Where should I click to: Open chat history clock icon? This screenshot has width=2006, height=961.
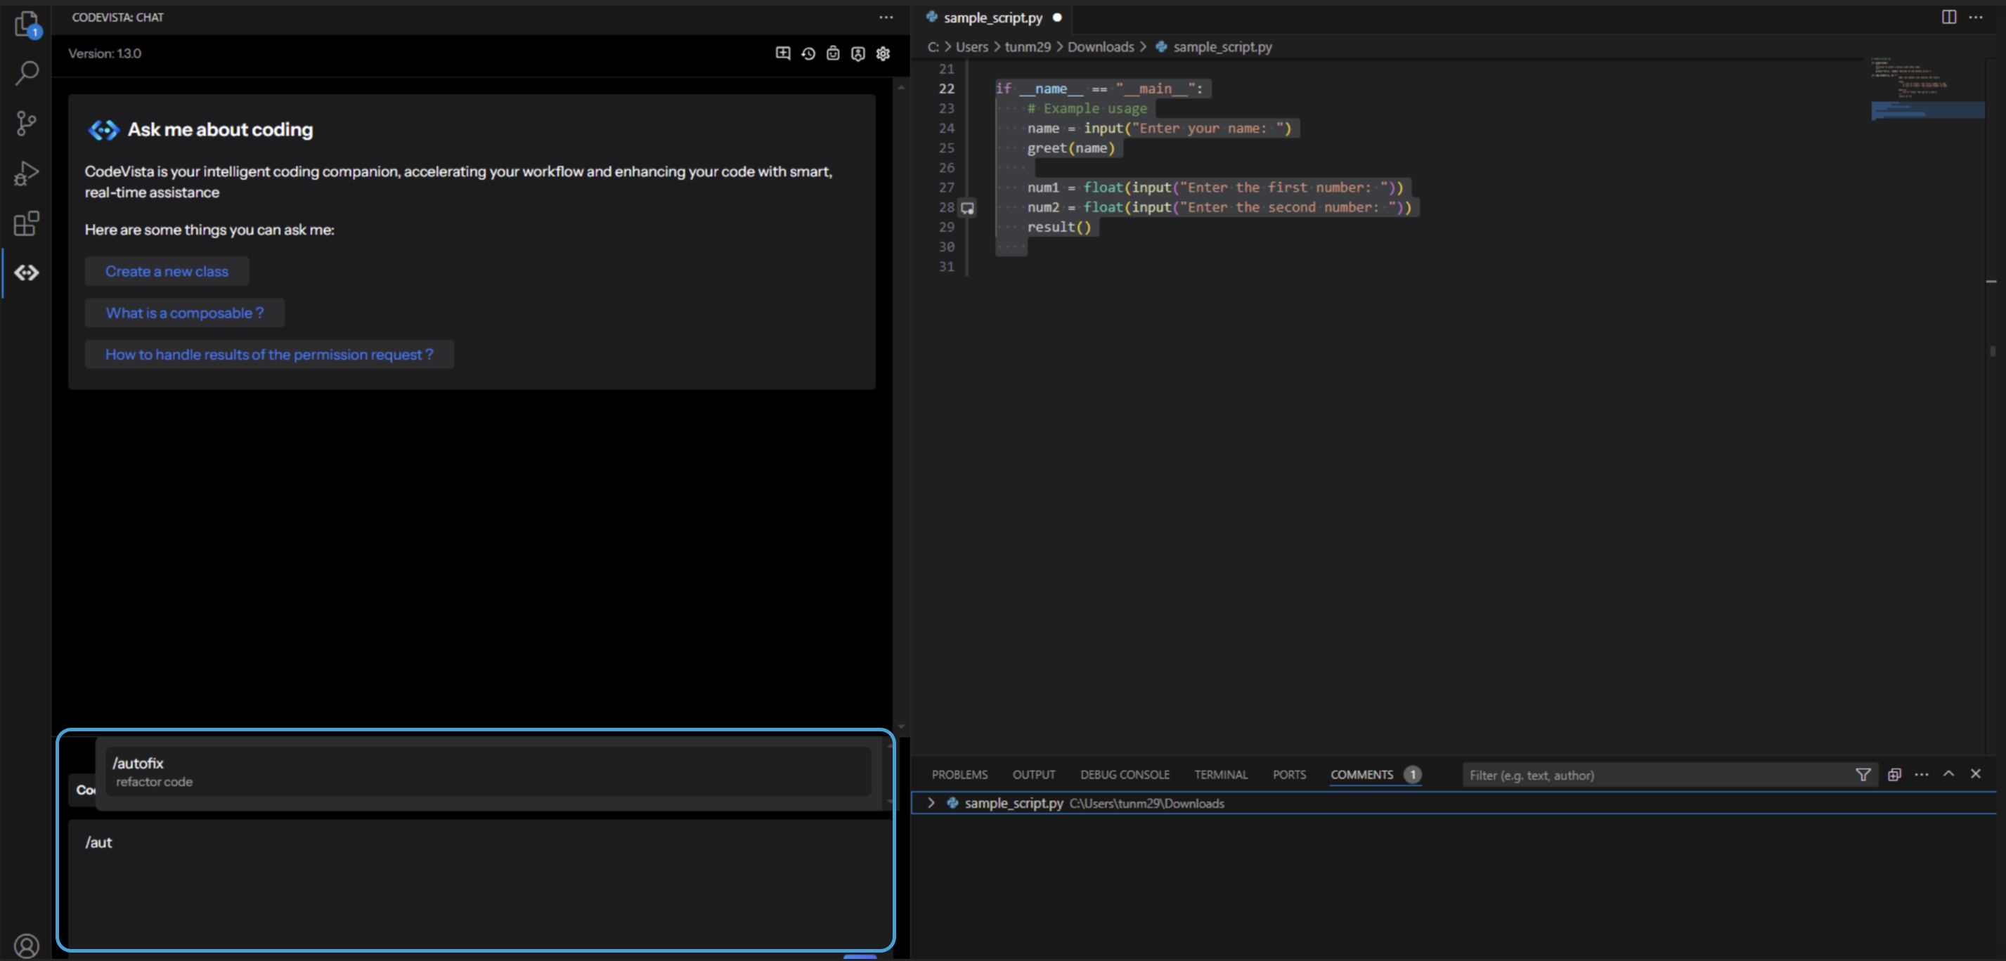tap(808, 53)
